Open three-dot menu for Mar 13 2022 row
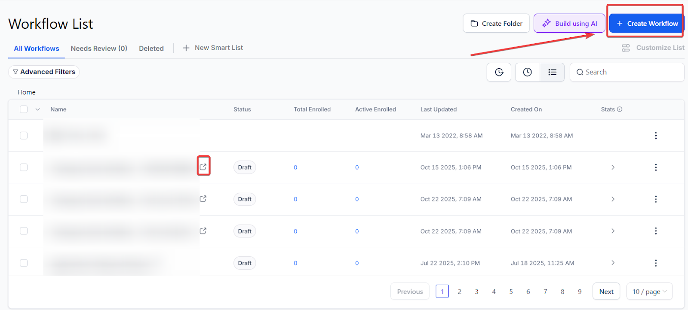 655,136
